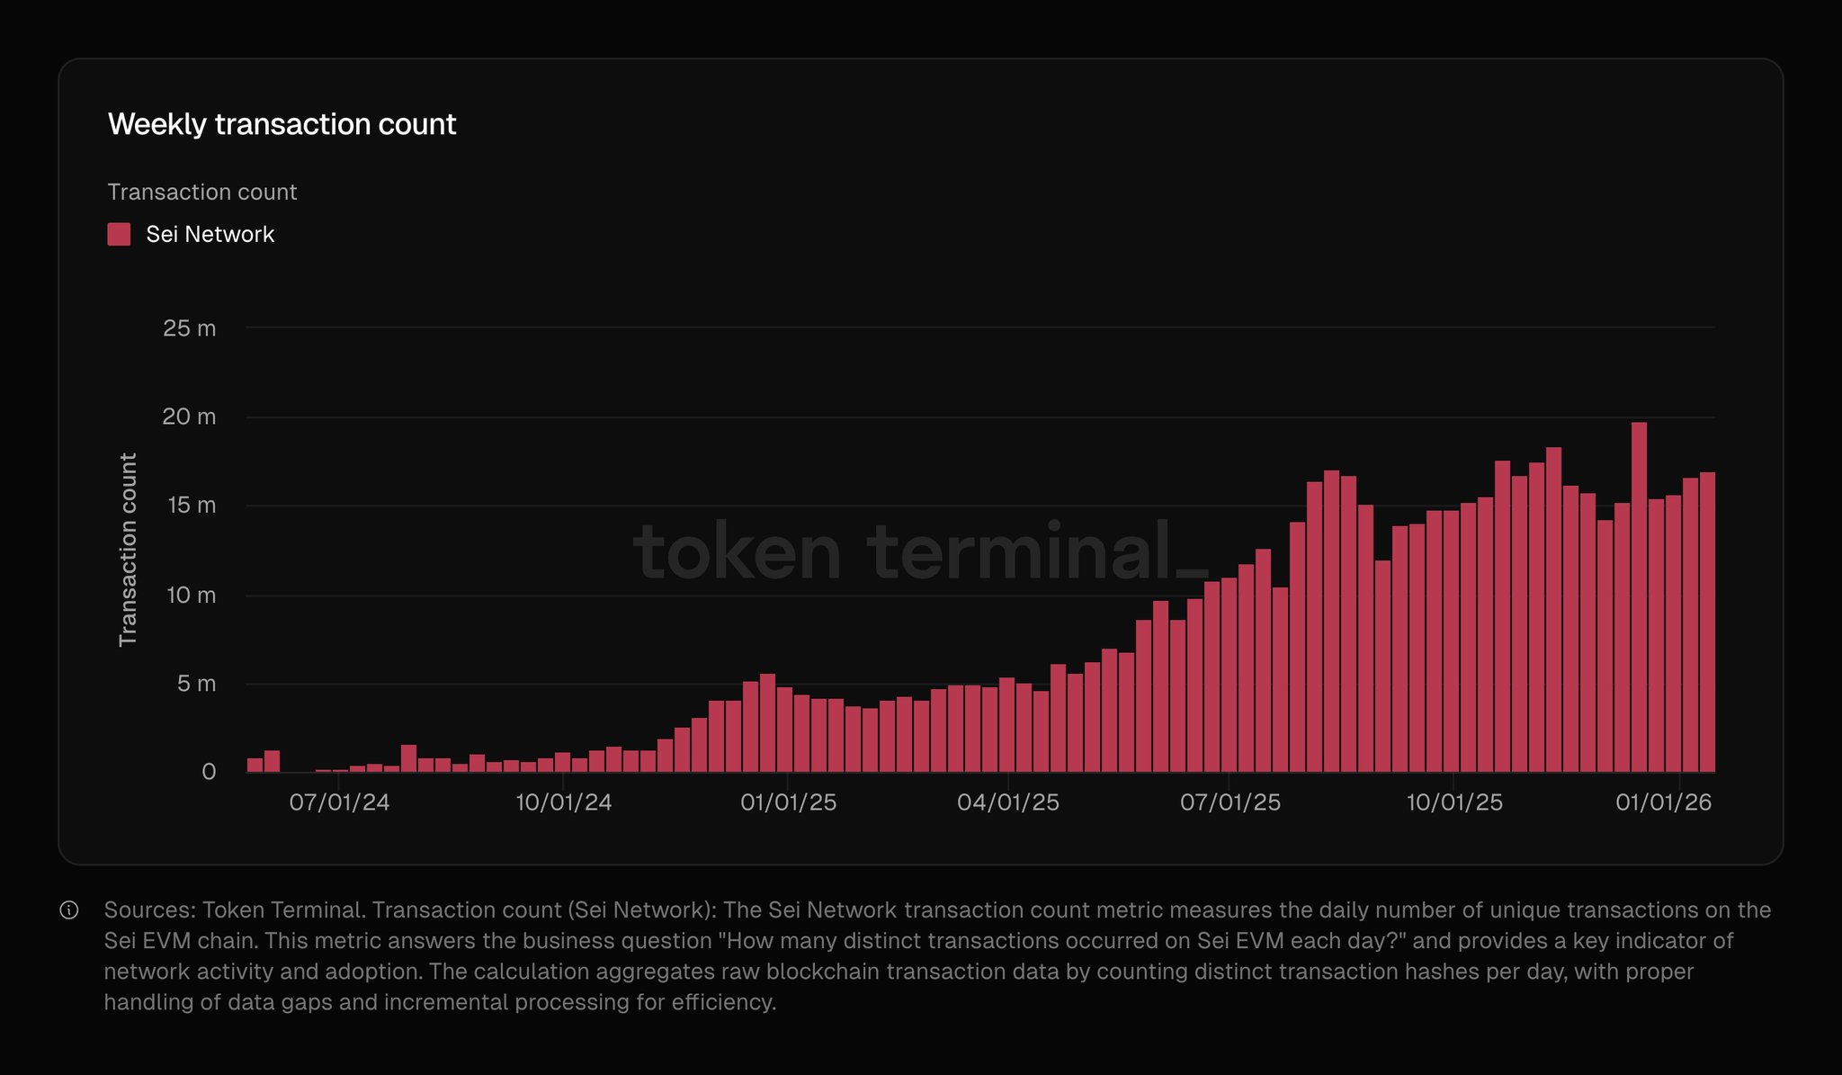The width and height of the screenshot is (1842, 1075).
Task: Click the token terminal watermark
Action: coord(920,551)
